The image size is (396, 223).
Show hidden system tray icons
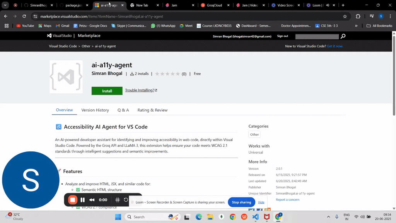click(x=328, y=217)
